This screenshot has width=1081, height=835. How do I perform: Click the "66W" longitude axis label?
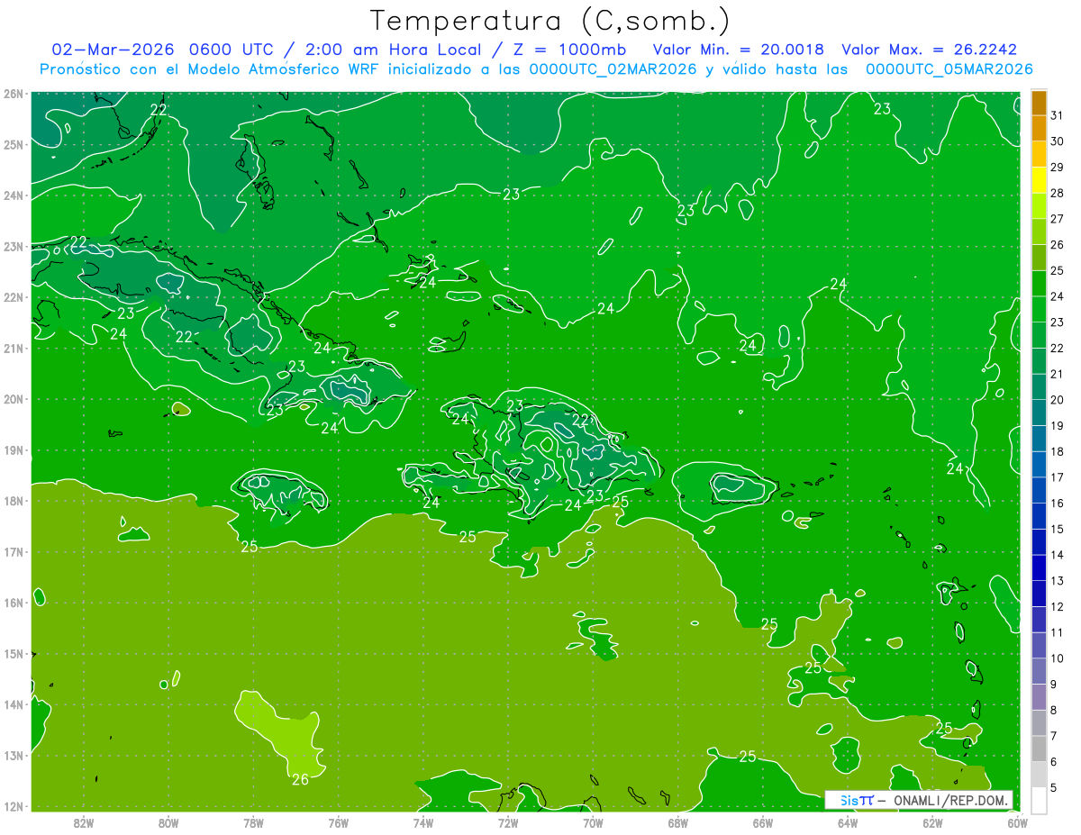click(x=763, y=822)
